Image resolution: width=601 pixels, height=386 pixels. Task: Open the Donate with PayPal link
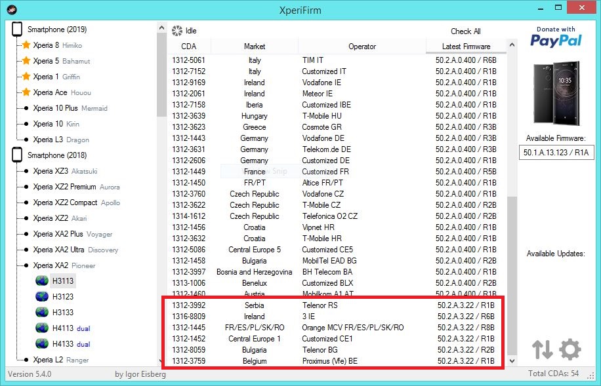coord(556,37)
